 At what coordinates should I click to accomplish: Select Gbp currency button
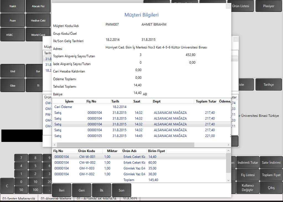tap(13, 85)
